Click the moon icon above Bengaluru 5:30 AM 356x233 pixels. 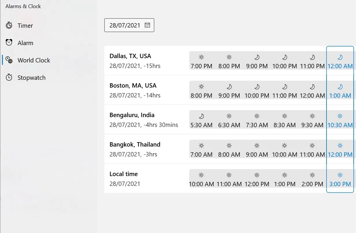201,116
